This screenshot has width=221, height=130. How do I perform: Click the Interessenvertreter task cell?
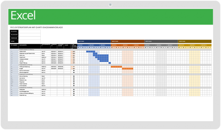click(x=29, y=59)
